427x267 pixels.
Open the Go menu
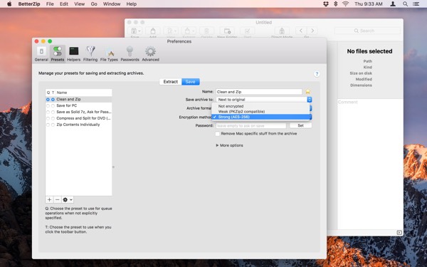point(94,4)
